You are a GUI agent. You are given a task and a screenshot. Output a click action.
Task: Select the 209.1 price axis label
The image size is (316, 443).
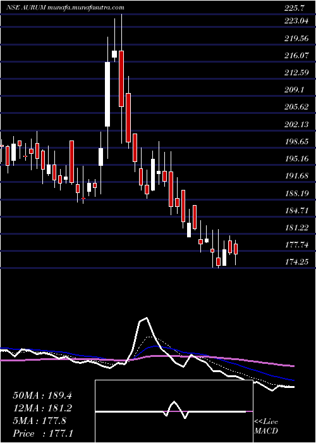click(x=295, y=90)
